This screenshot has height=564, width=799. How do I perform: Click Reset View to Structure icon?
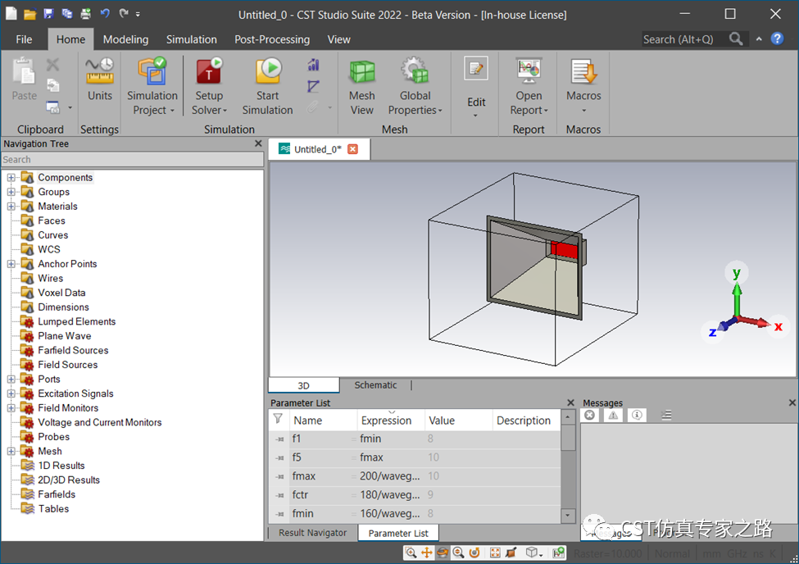coord(495,553)
